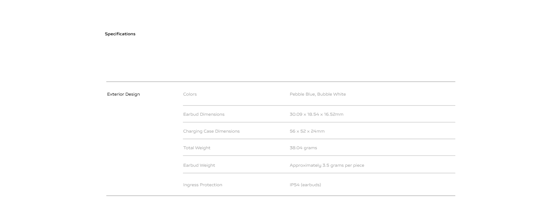Click the Specifications heading
Image resolution: width=560 pixels, height=199 pixels.
click(120, 34)
